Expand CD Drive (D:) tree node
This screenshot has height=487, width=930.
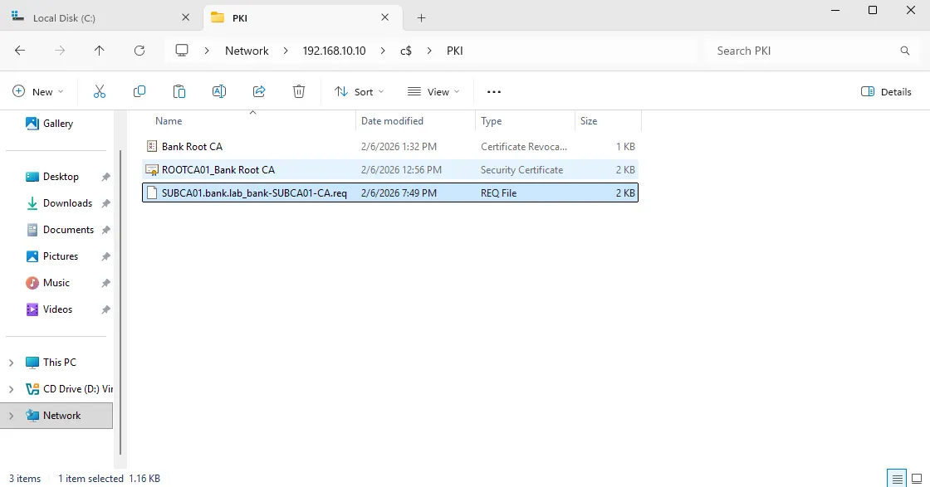click(11, 389)
